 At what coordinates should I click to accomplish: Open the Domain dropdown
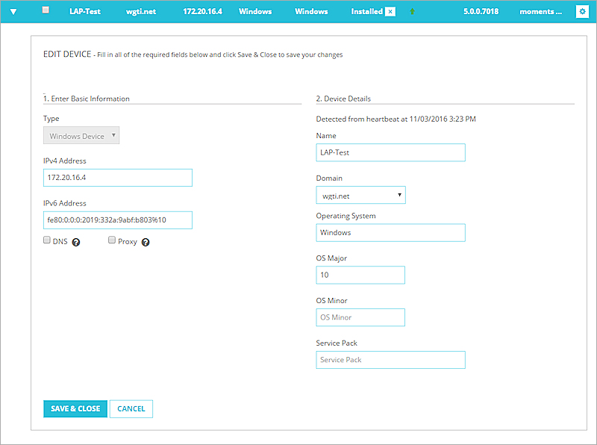[x=360, y=194]
